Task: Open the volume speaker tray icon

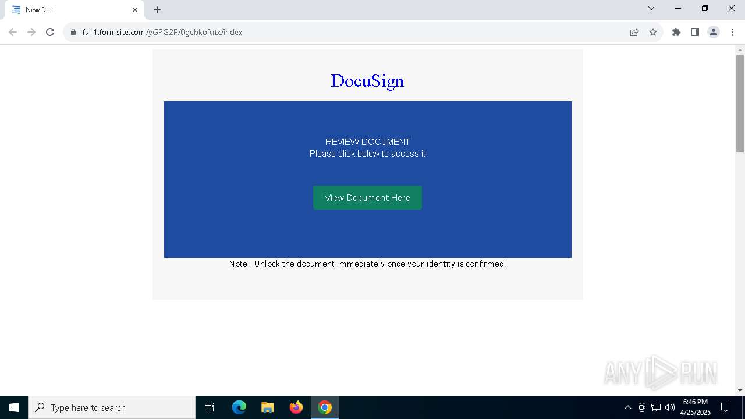Action: click(670, 407)
